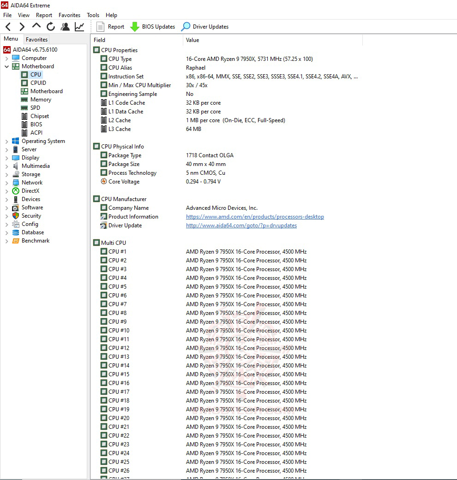The width and height of the screenshot is (457, 480).
Task: Click the Back navigation arrow
Action: 8,27
